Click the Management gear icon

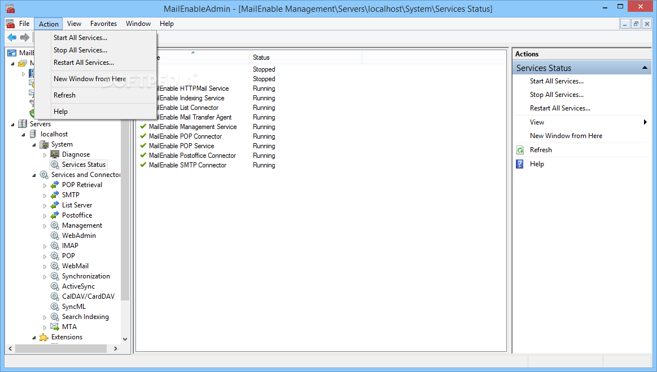point(55,225)
